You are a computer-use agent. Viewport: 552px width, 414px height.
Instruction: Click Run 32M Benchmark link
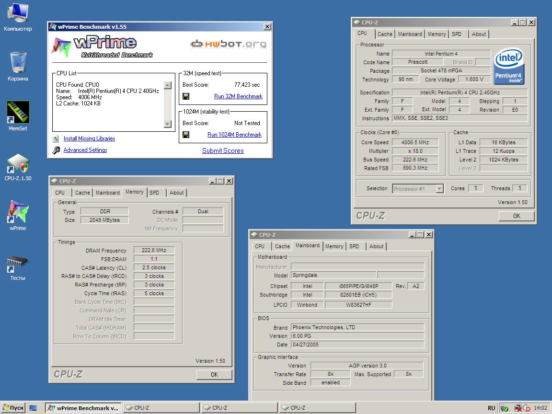(238, 96)
